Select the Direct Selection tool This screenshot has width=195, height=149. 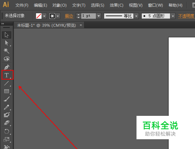[x=7, y=43]
